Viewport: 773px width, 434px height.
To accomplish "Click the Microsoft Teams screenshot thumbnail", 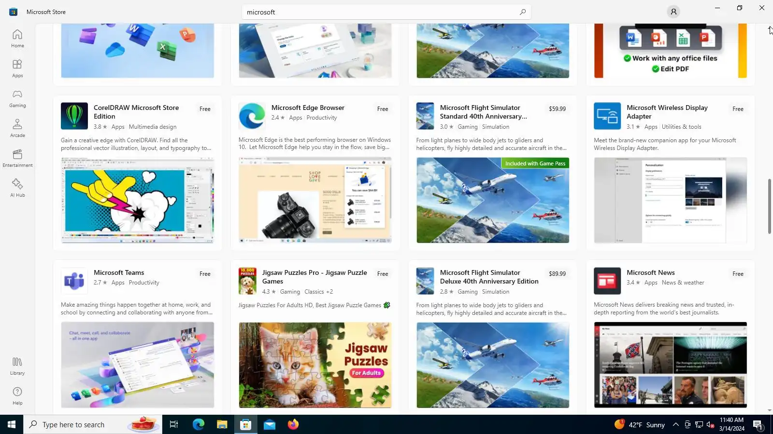I will coord(138,365).
